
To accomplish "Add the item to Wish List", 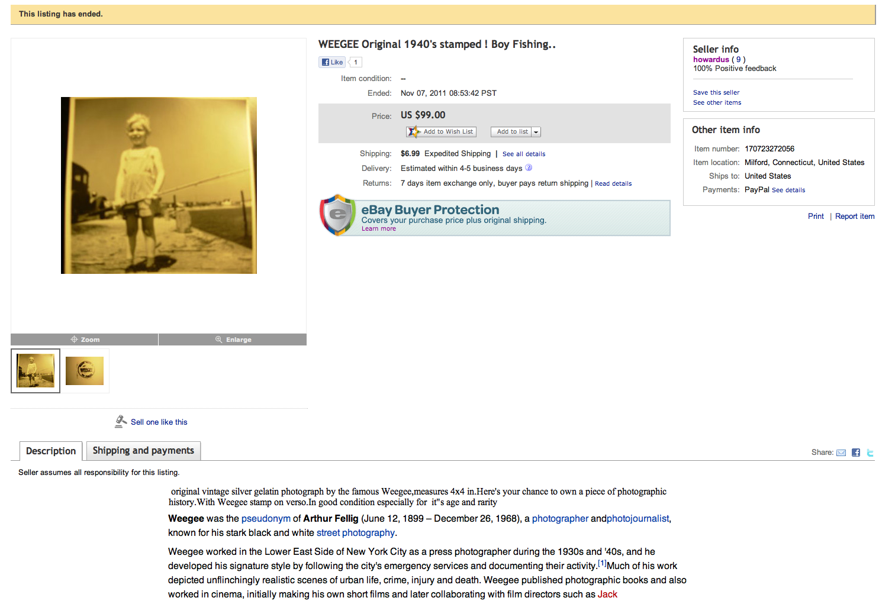I will (x=441, y=132).
